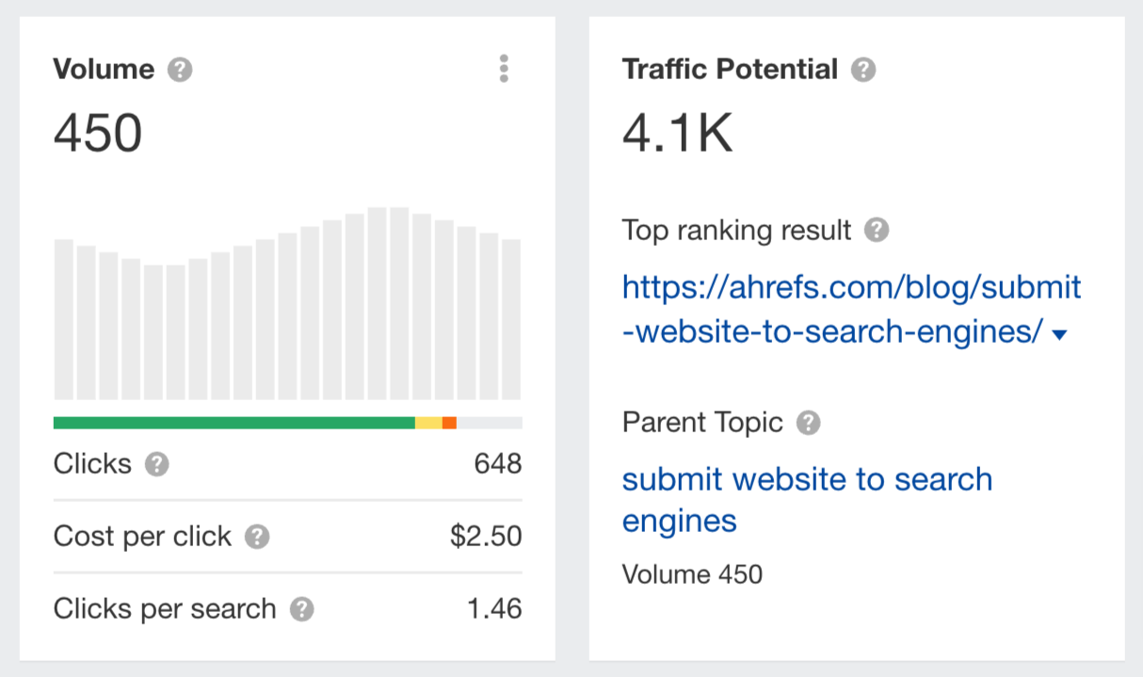1143x677 pixels.
Task: Click 'Volume 450' under the parent topic
Action: (x=692, y=573)
